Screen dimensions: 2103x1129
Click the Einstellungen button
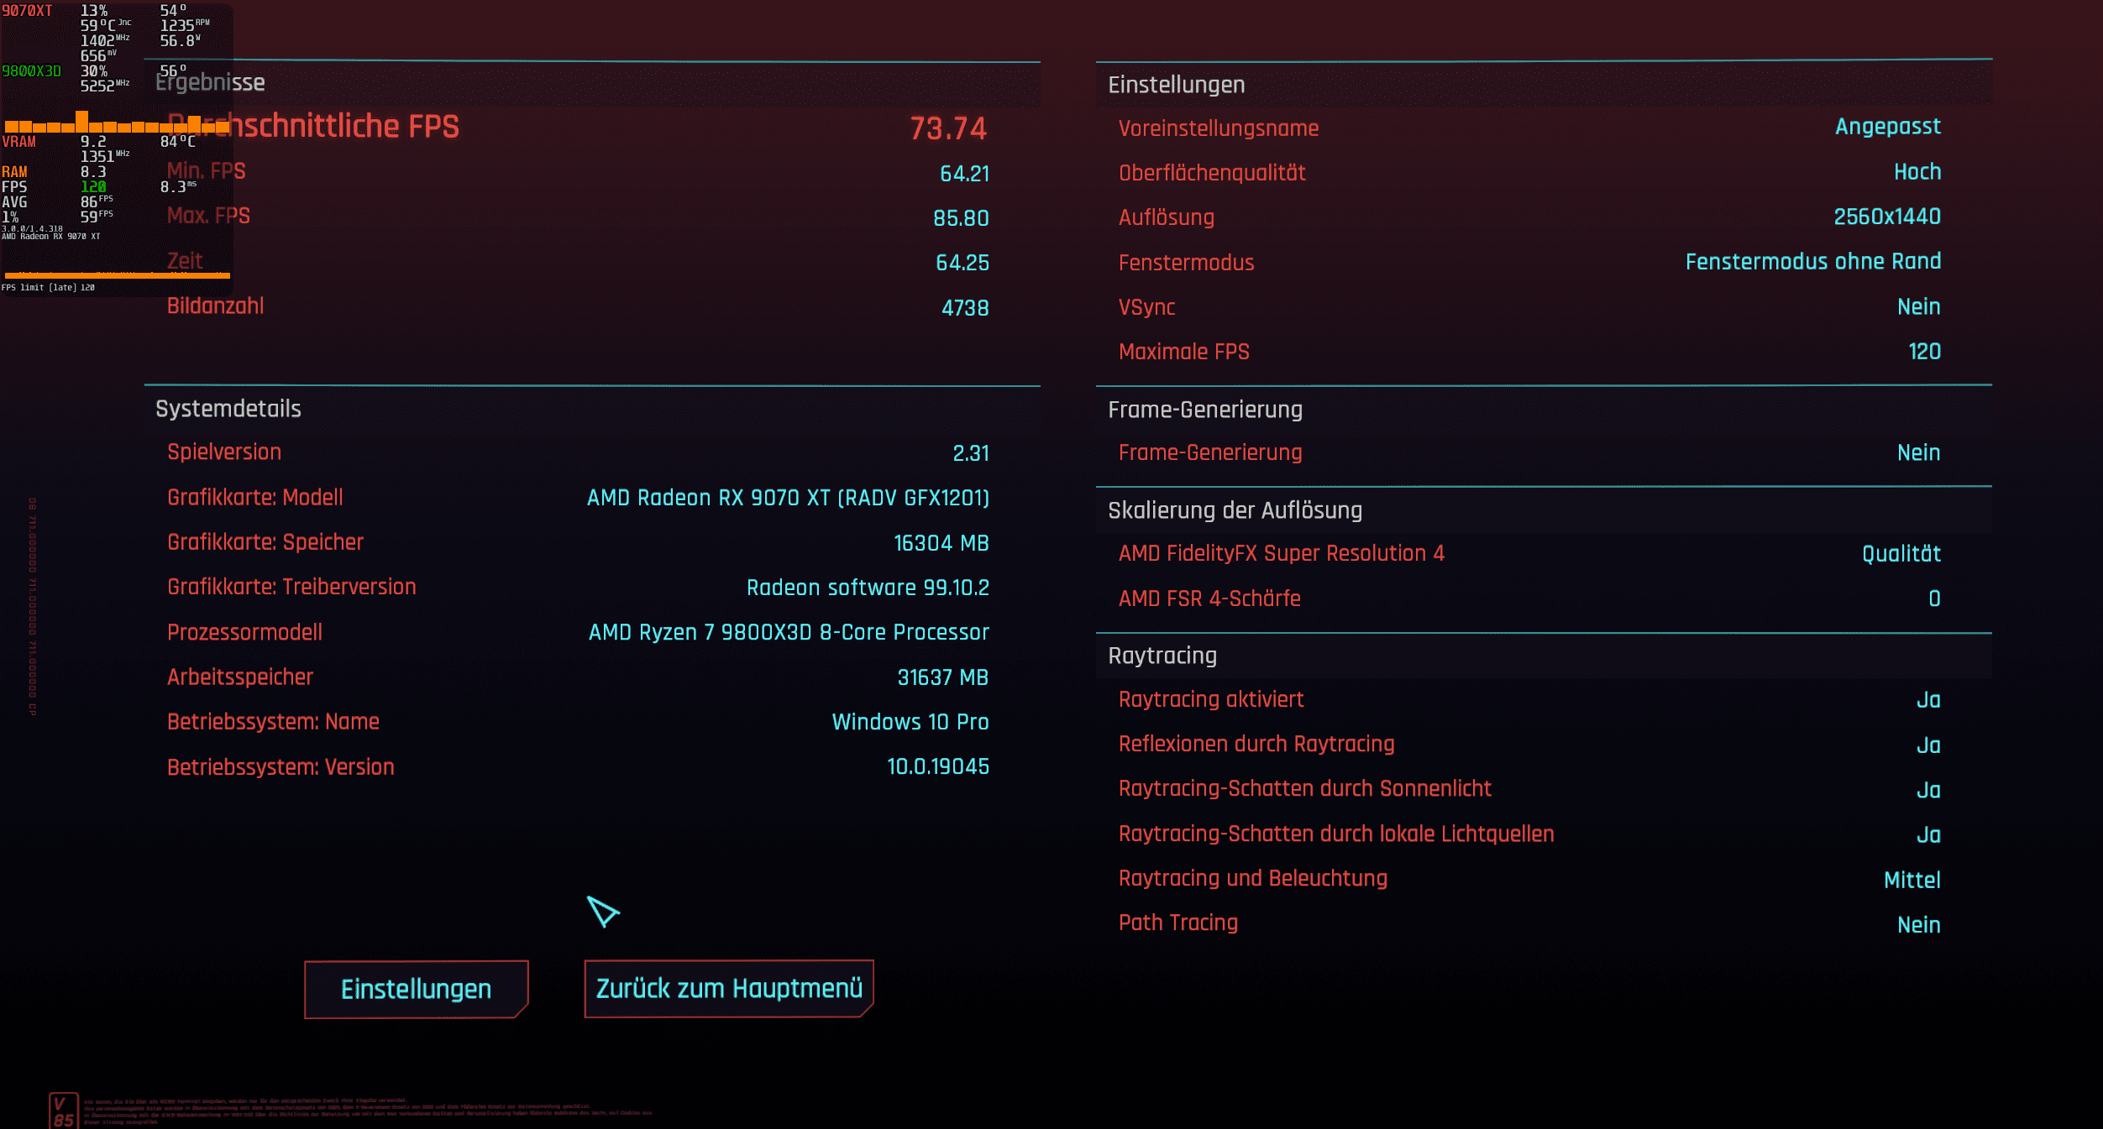coord(416,989)
